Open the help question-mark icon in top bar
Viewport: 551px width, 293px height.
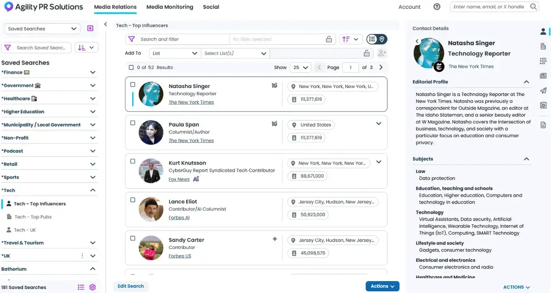437,6
